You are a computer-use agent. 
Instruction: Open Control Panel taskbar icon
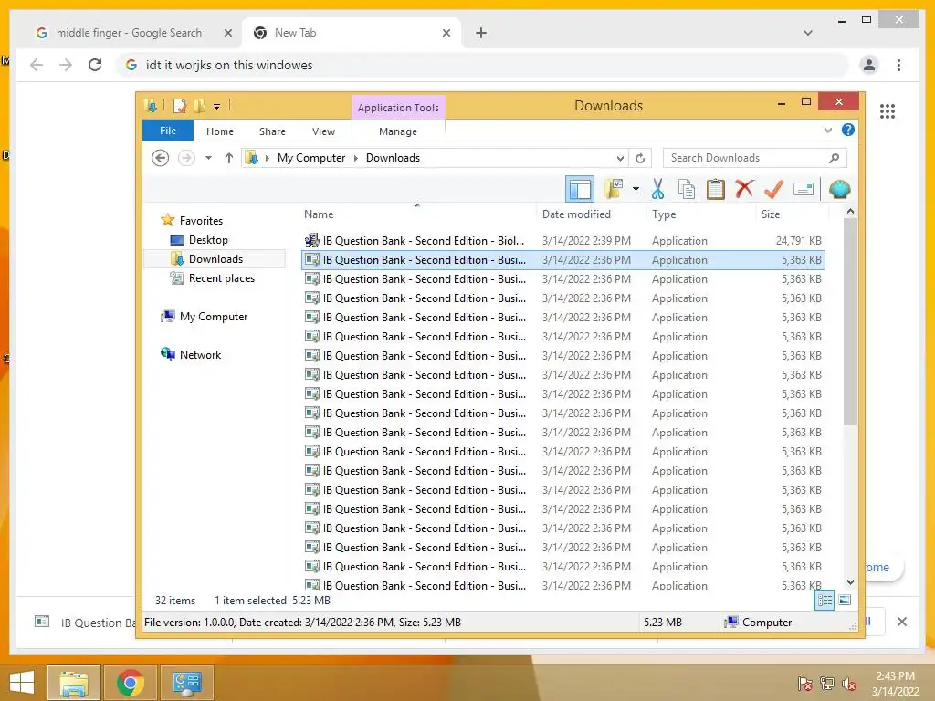[187, 683]
